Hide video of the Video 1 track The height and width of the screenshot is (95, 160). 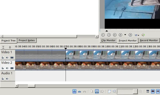[x=12, y=58]
